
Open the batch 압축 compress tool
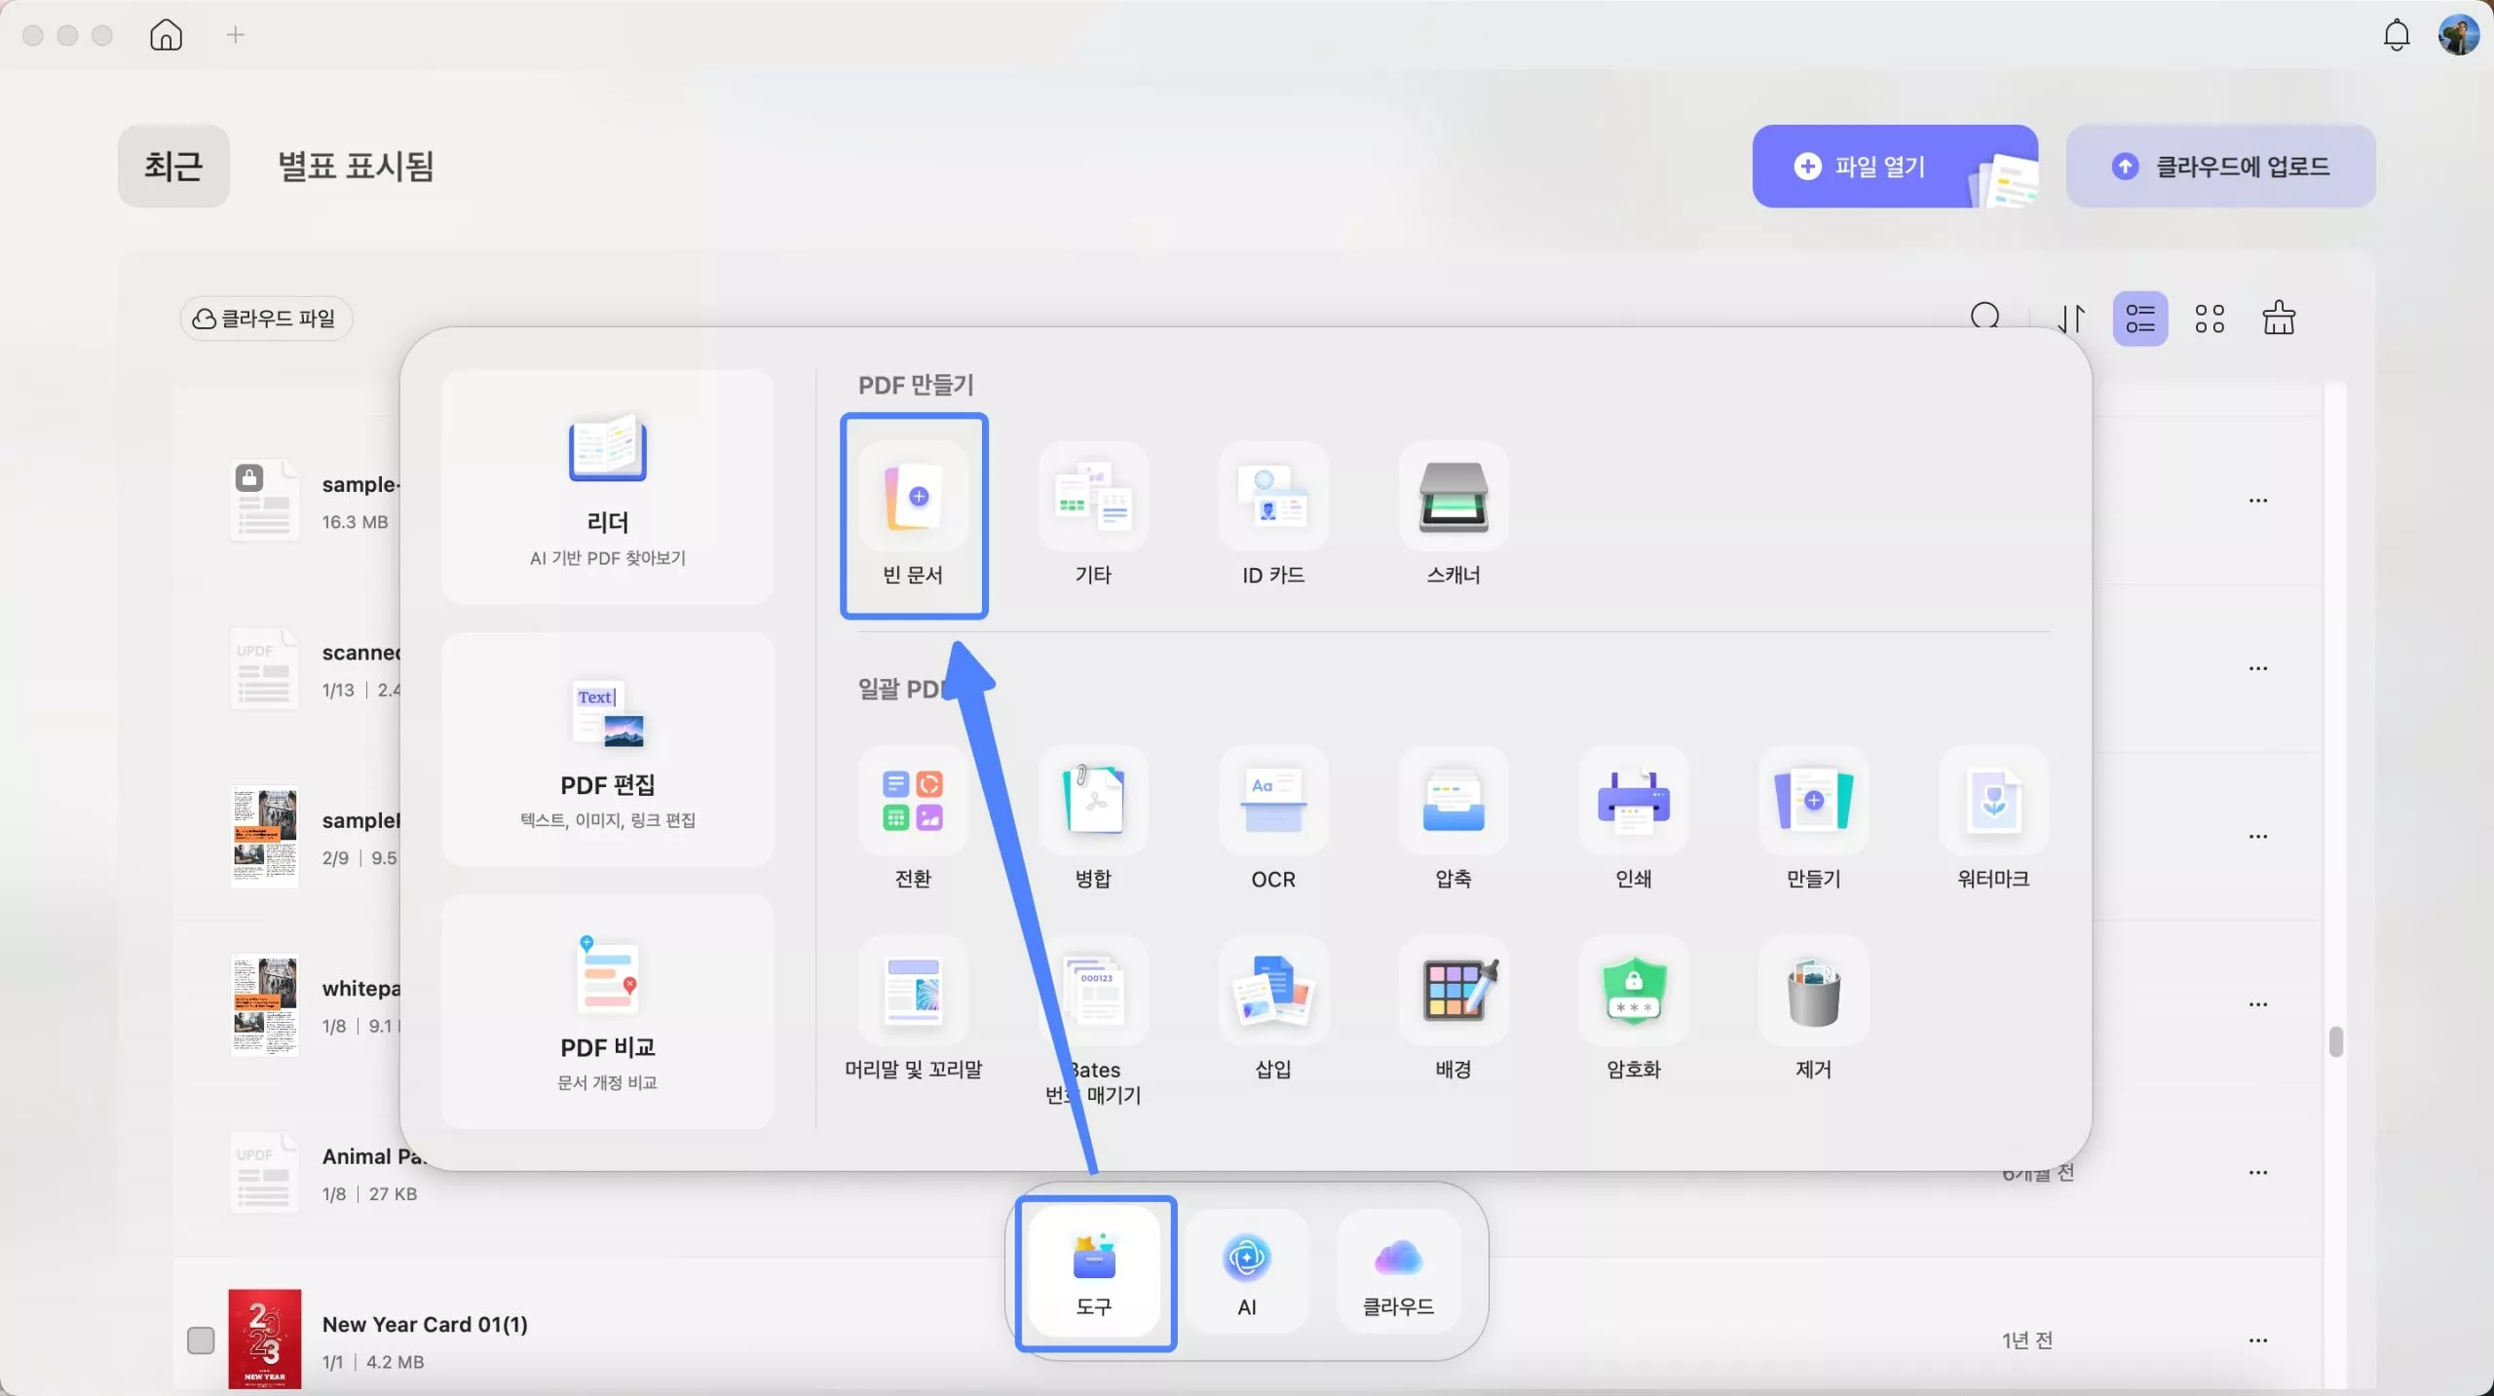[1454, 819]
